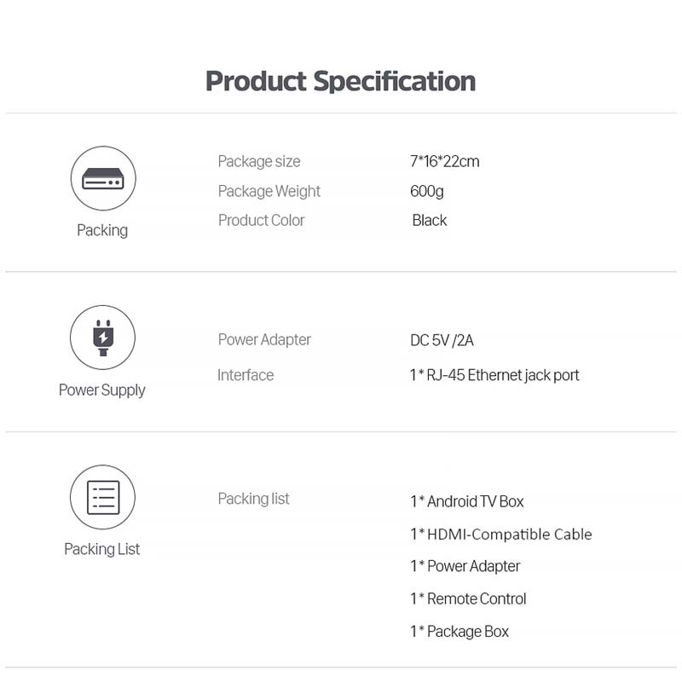Select the Product Specification heading
682x682 pixels.
(x=340, y=81)
